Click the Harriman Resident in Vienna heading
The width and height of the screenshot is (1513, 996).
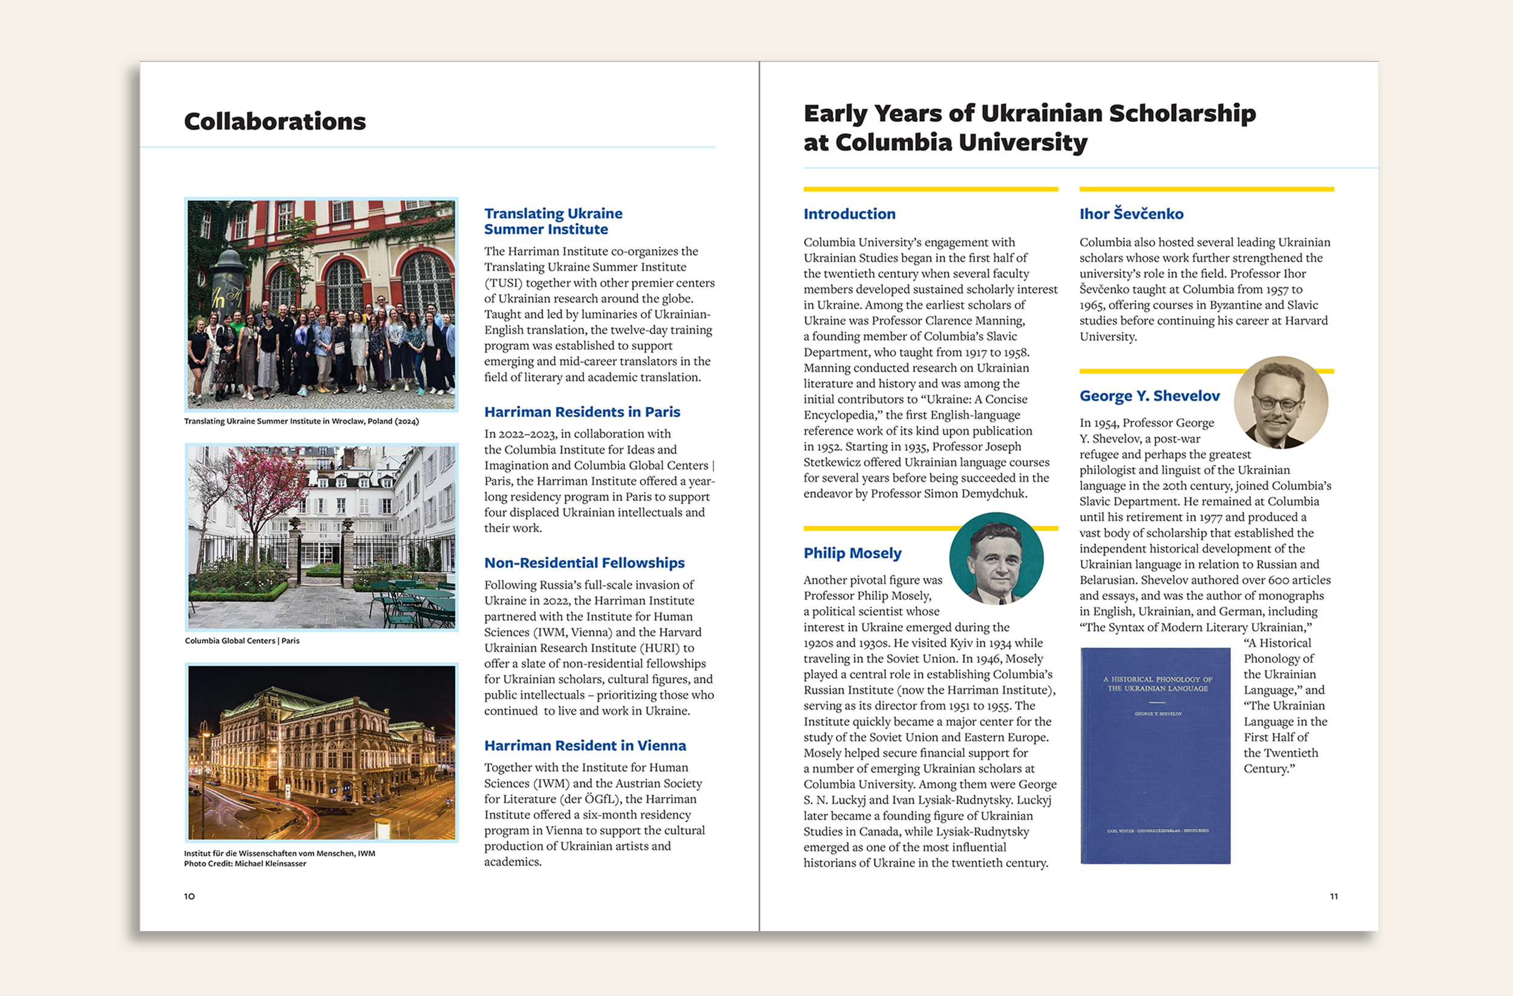point(585,745)
